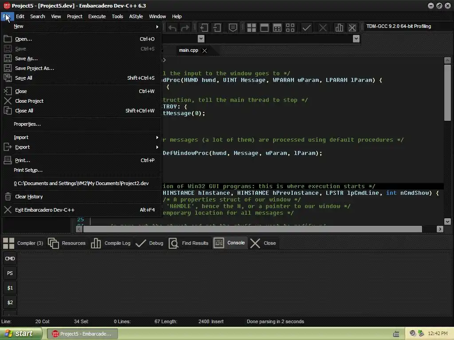Click the indent toolbar icon
The height and width of the screenshot is (340, 454).
coord(204,28)
